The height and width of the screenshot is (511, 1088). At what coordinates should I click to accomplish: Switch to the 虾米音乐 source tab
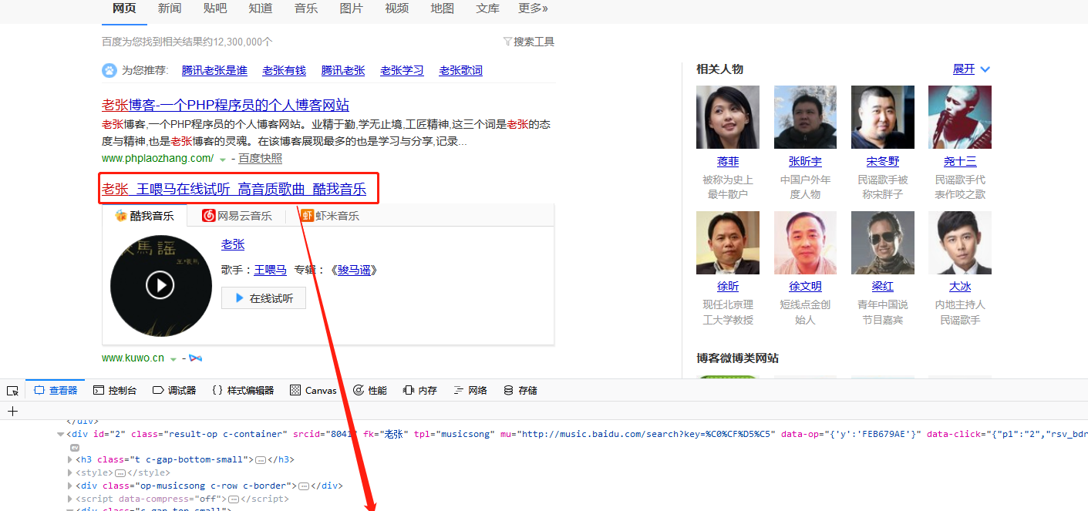click(331, 216)
